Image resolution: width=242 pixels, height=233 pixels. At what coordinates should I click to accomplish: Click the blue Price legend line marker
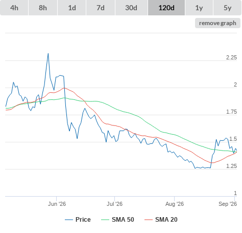coord(69,220)
